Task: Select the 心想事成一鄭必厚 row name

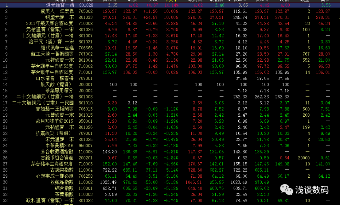Action: [55, 176]
